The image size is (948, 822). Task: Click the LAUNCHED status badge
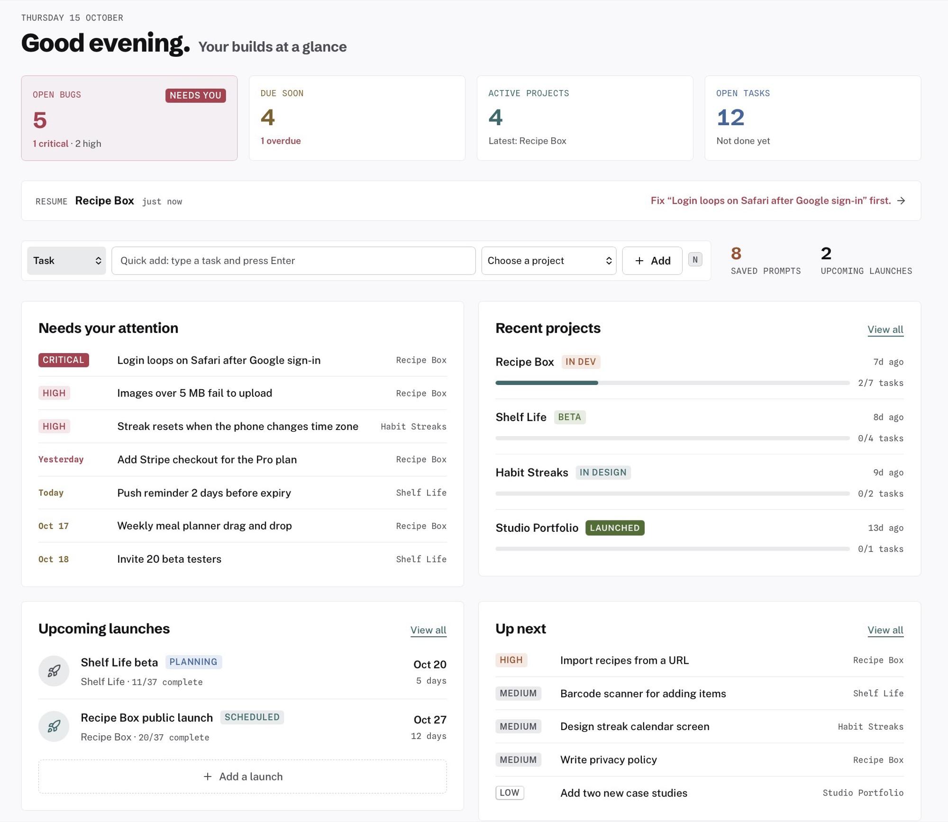click(615, 528)
